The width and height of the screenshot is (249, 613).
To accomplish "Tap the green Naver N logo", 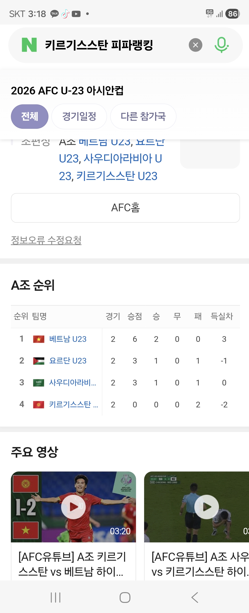I will 29,45.
